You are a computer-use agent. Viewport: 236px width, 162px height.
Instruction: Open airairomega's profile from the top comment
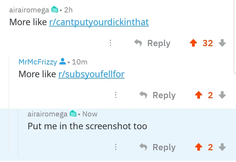click(29, 10)
